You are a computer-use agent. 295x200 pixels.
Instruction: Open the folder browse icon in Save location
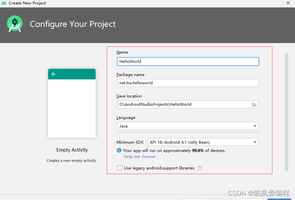coord(254,104)
